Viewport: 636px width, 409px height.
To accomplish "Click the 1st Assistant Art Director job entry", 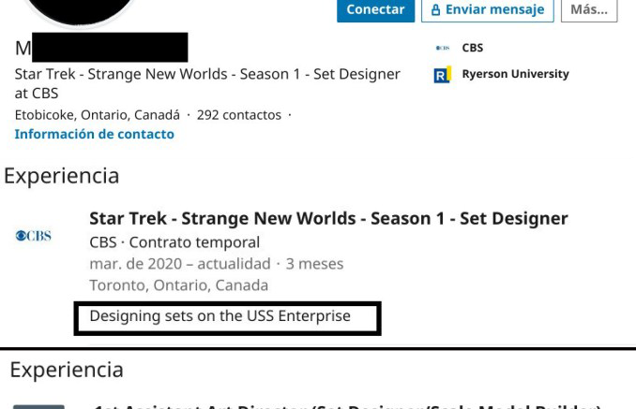I will (347, 406).
